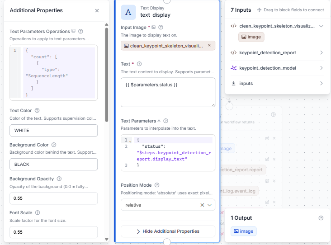Remove the clean_keypoint_skeleton input image chip
Image resolution: width=331 pixels, height=245 pixels.
point(209,45)
